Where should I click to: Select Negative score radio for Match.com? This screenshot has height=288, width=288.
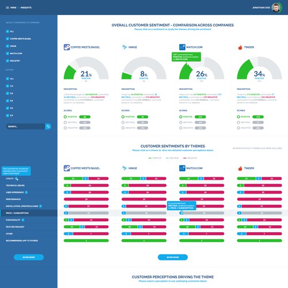pos(181,128)
